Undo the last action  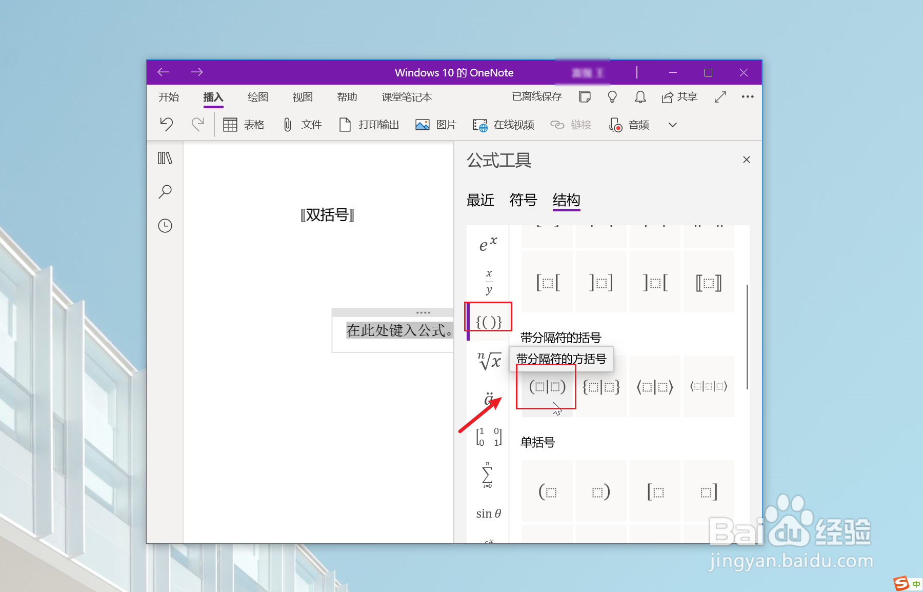coord(167,125)
